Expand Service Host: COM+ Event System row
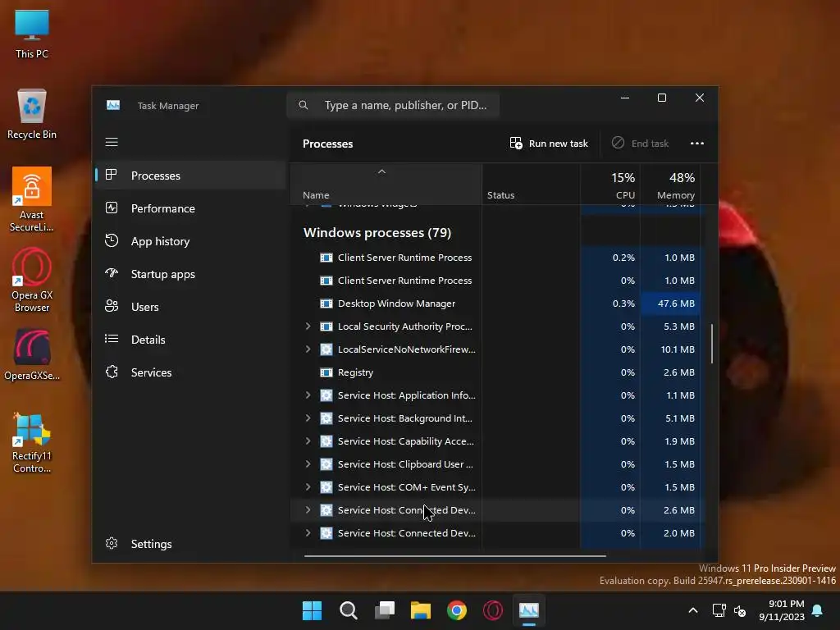Screen dimensions: 840x630 pyautogui.click(x=308, y=487)
